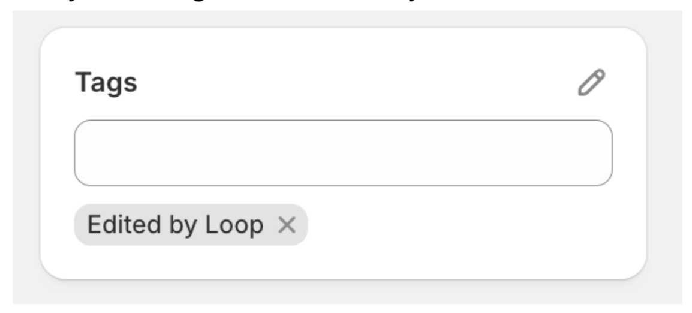Image resolution: width=692 pixels, height=313 pixels.
Task: Select the Edited by Loop tag chip
Action: (x=176, y=225)
